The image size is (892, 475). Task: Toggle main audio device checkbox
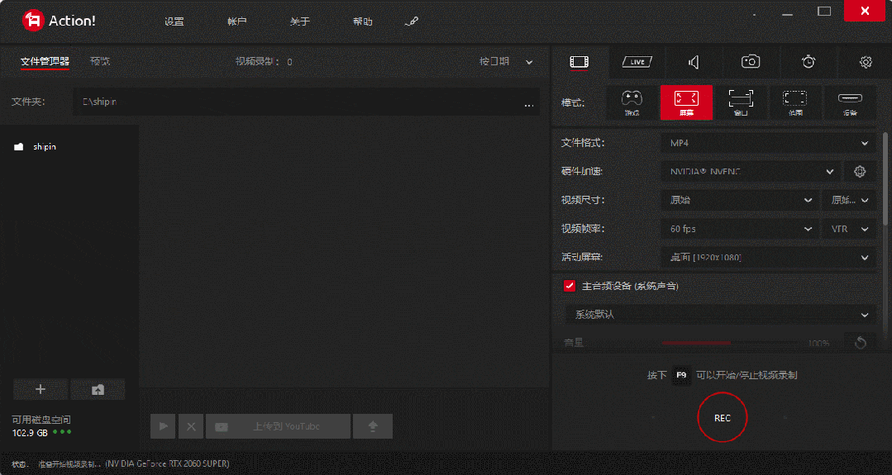click(x=570, y=286)
